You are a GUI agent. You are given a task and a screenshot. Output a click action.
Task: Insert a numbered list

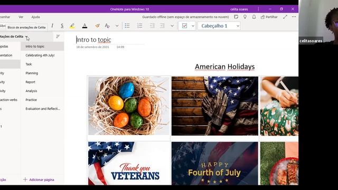pyautogui.click(x=139, y=26)
